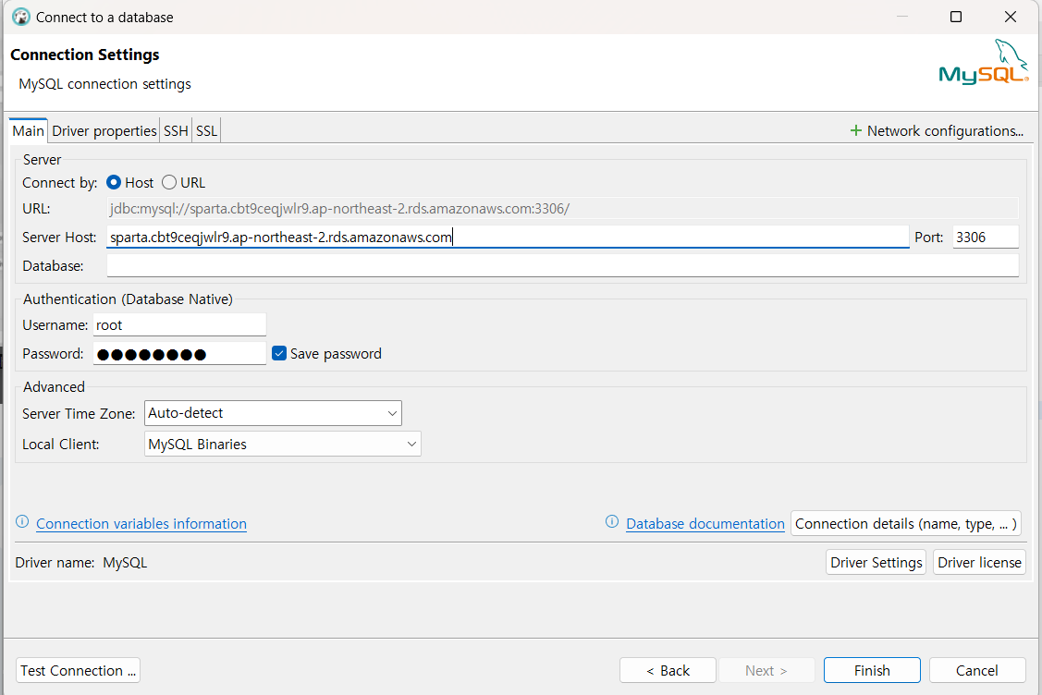The width and height of the screenshot is (1042, 695).
Task: Click the Port field showing 3306
Action: [x=986, y=238]
